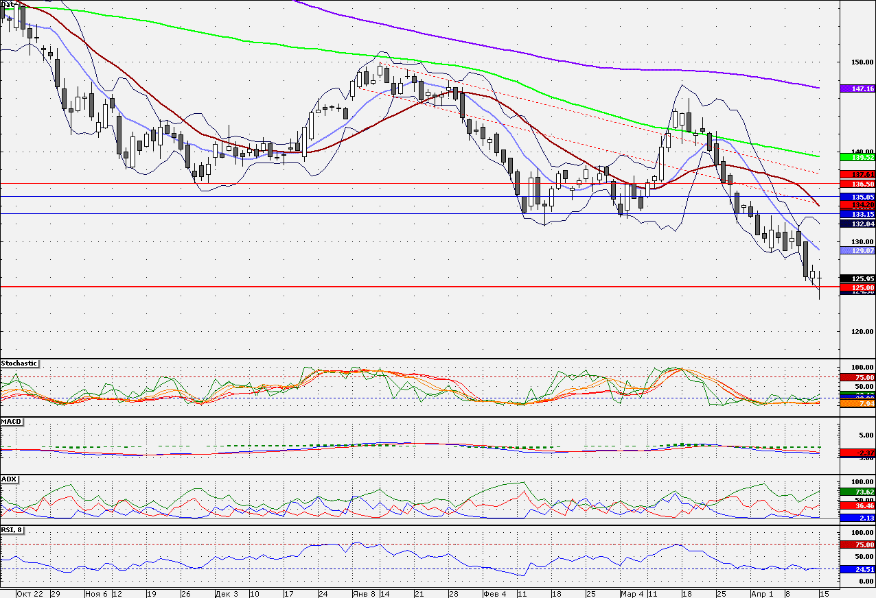Select the blue 135.05 level tag

pyautogui.click(x=857, y=197)
